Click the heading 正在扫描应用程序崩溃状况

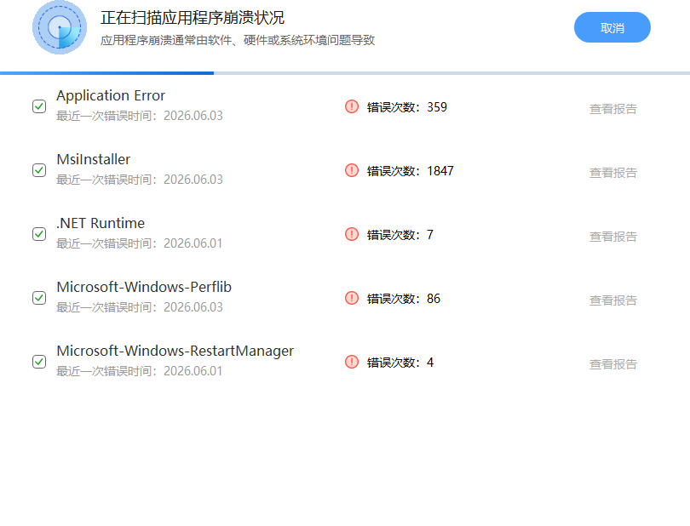pos(193,18)
